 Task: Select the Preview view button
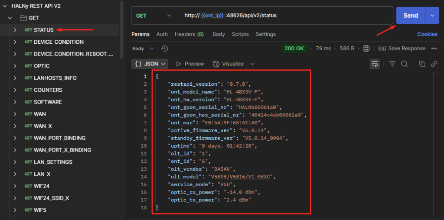(x=190, y=64)
